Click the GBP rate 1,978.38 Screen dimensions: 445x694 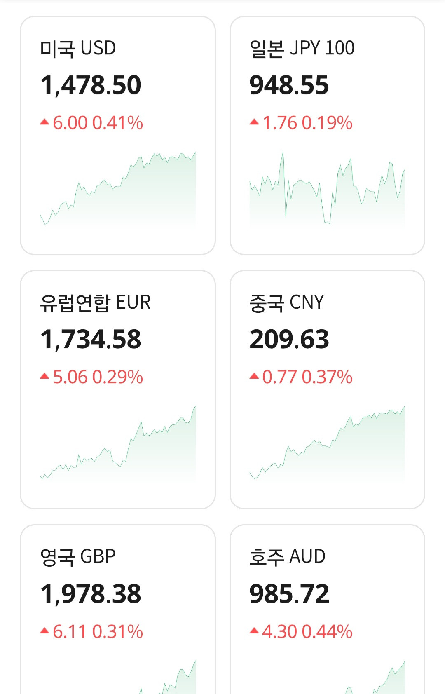[x=91, y=594]
